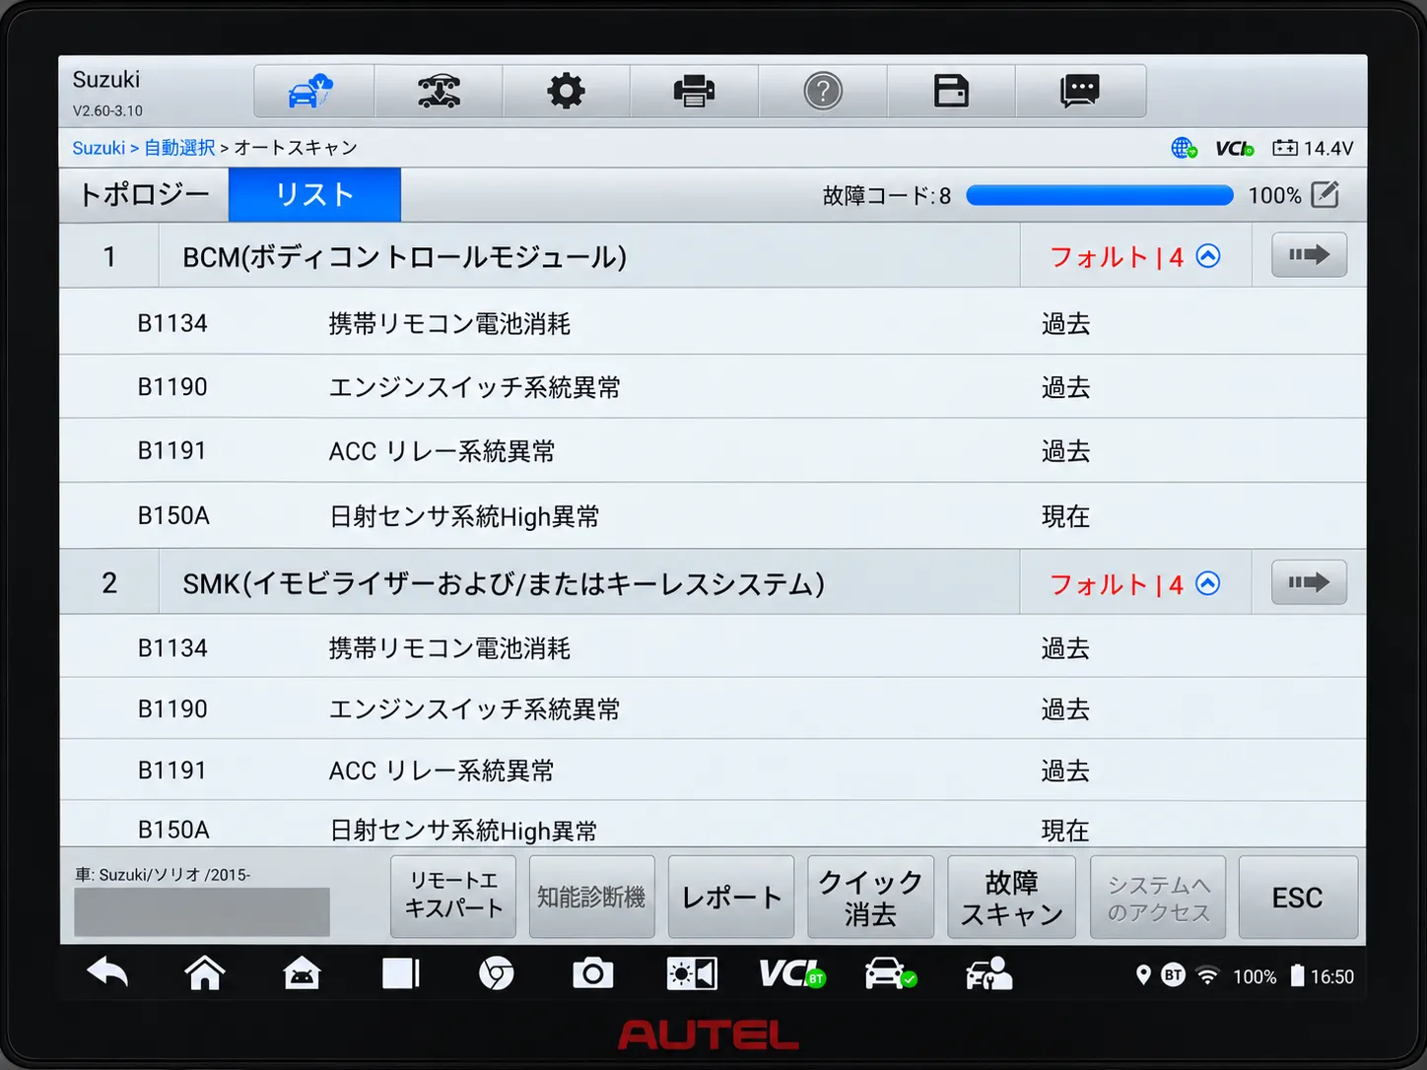This screenshot has width=1427, height=1070.
Task: Select BCM row B150A 日射センサ系統High異常
Action: [713, 515]
